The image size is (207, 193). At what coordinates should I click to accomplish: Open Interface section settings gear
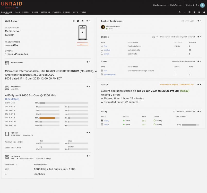(x=87, y=156)
